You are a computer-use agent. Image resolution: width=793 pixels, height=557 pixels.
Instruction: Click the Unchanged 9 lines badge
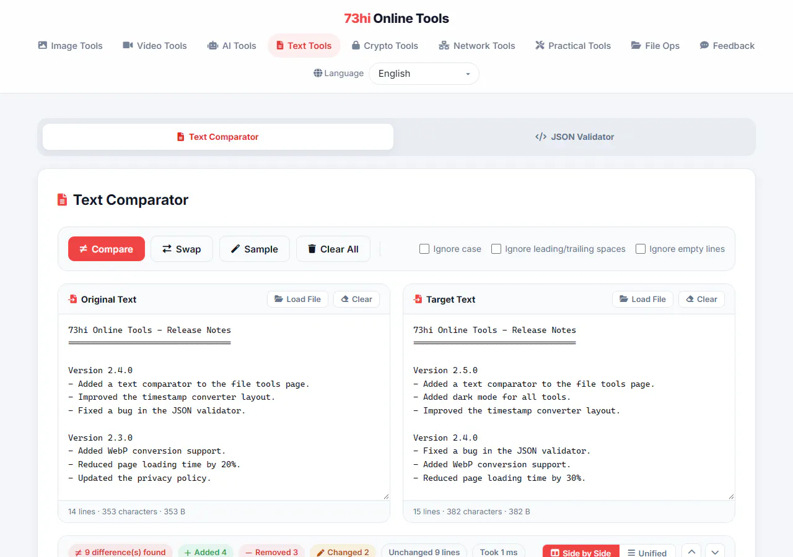424,551
